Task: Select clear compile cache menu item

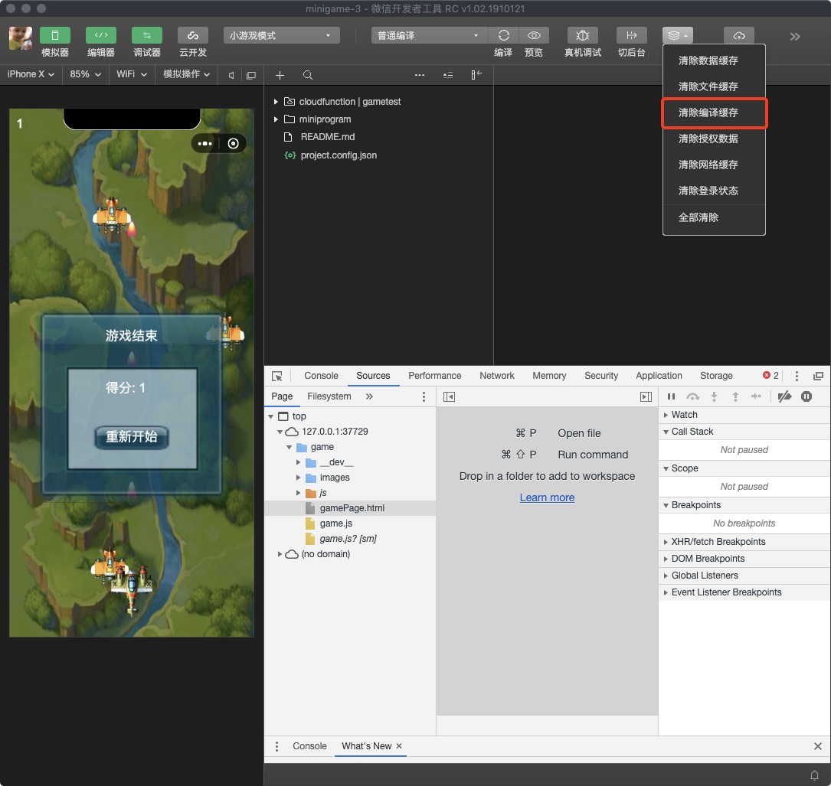Action: [x=713, y=113]
